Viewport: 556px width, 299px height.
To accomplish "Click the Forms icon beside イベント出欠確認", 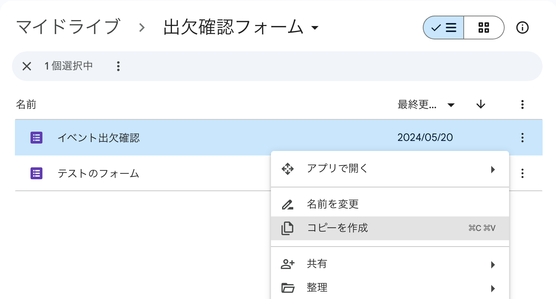I will 36,138.
